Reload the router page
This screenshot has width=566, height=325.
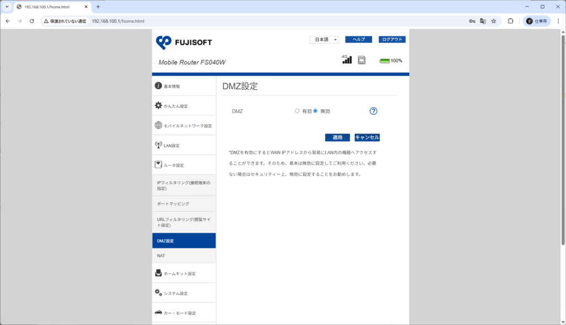click(x=32, y=21)
